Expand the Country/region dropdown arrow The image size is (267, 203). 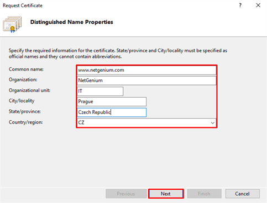213,122
